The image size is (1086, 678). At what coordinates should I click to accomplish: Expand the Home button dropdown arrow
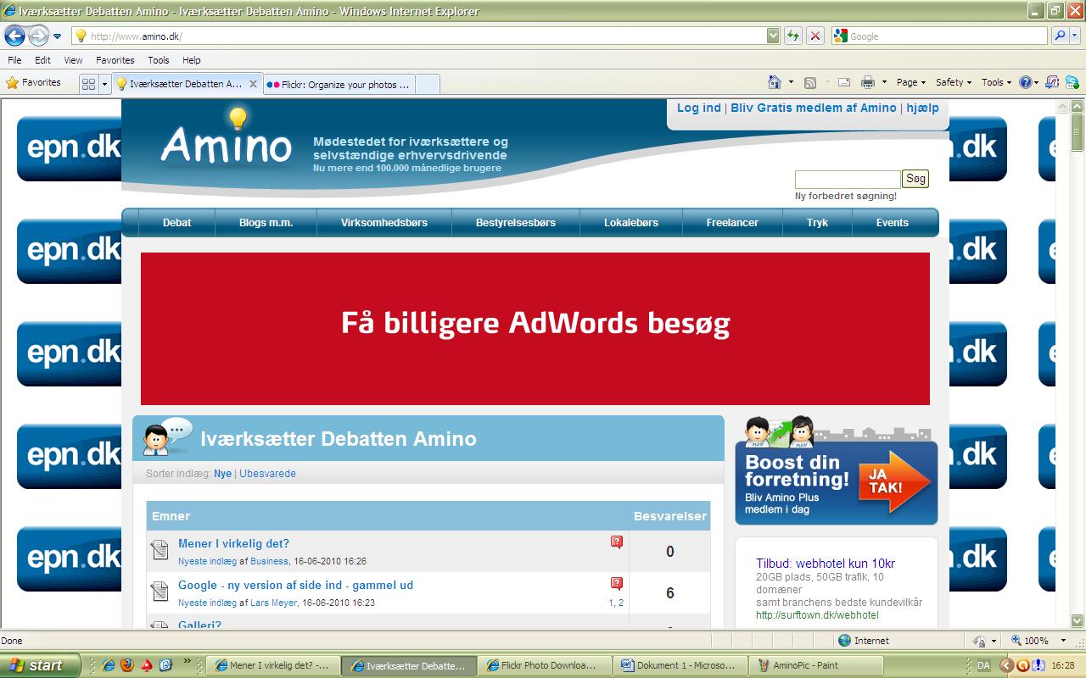pyautogui.click(x=791, y=82)
